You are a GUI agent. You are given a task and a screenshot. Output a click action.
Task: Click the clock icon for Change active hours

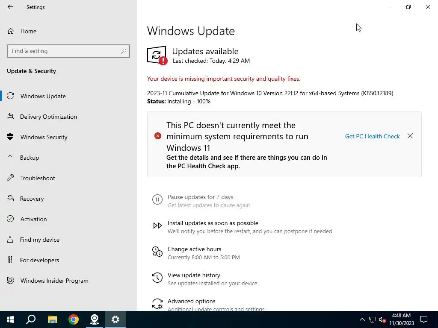[157, 252]
